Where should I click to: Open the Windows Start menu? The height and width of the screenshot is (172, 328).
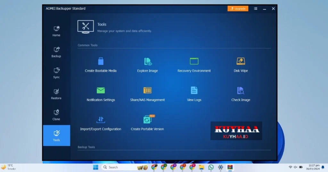[x=95, y=167]
